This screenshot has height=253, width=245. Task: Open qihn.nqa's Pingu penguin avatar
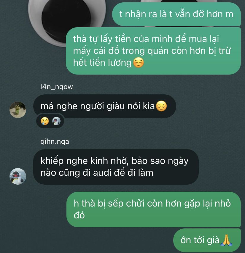point(18,176)
